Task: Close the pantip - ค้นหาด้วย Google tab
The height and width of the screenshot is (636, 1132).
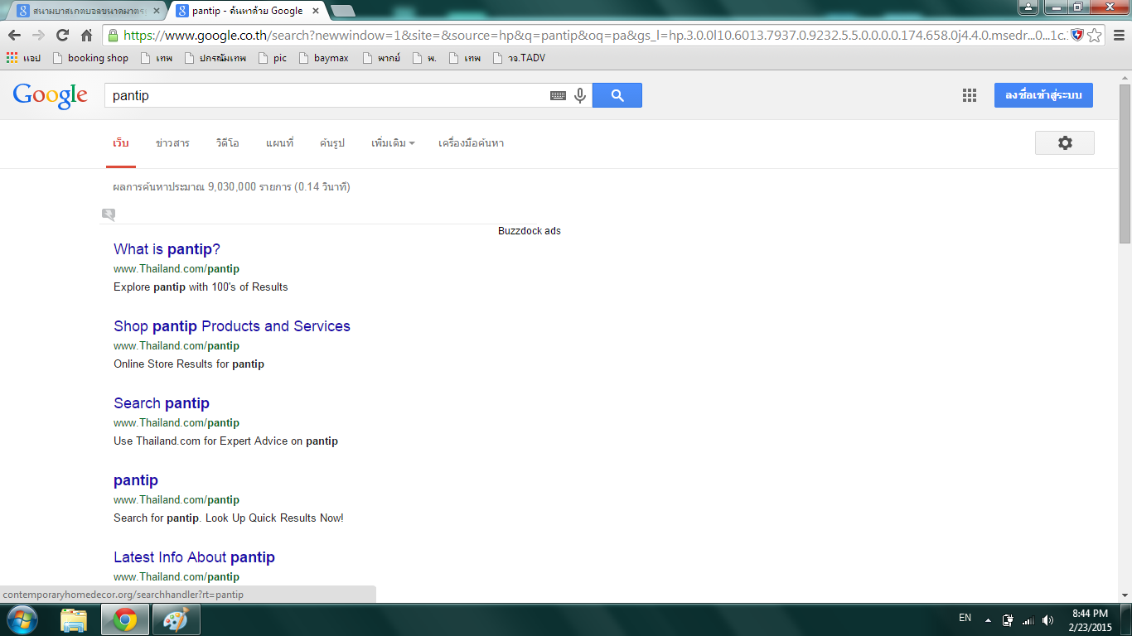Action: pyautogui.click(x=316, y=11)
